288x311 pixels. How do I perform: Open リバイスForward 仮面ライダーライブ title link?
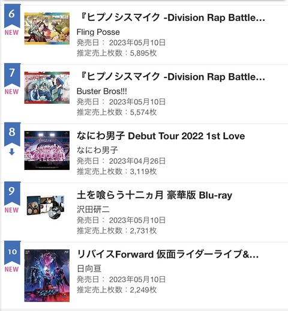(168, 255)
